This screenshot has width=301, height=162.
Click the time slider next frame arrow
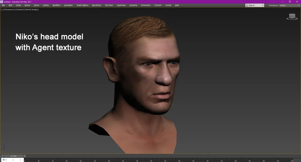click(x=25, y=156)
